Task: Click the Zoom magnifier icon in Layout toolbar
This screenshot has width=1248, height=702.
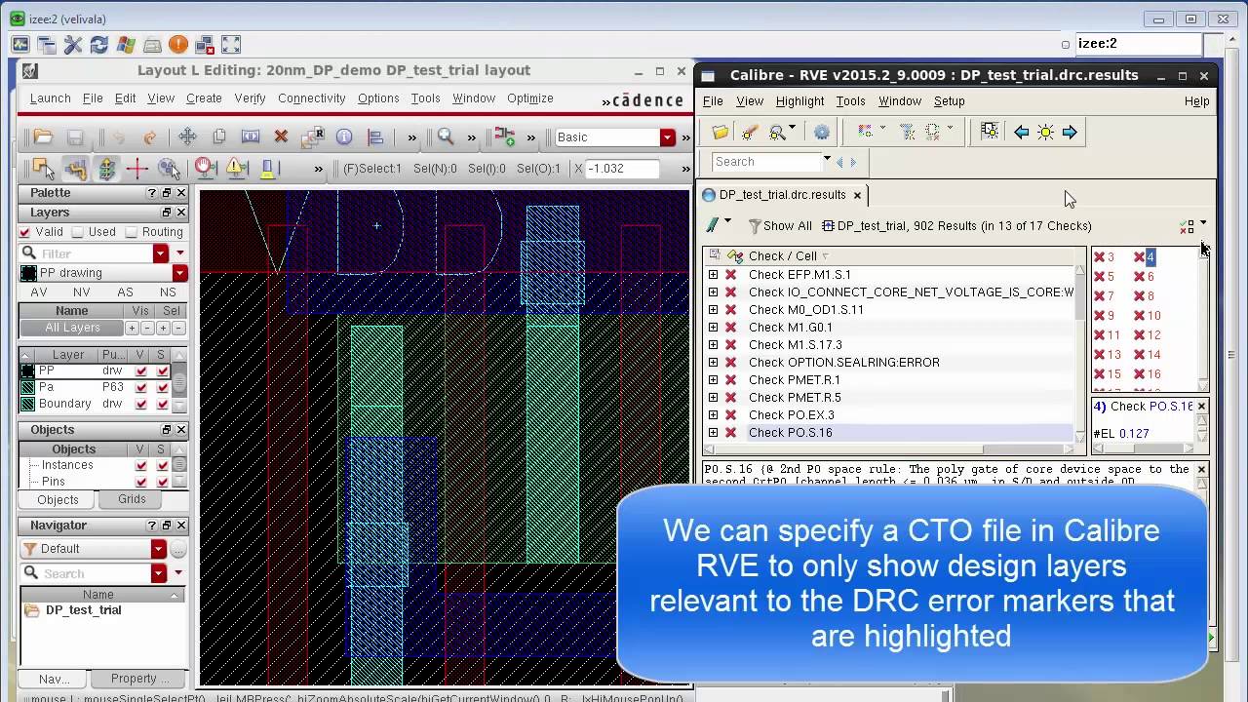Action: [446, 137]
